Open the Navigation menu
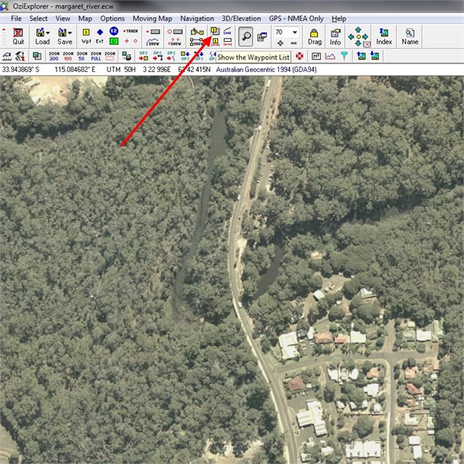The image size is (464, 464). [x=197, y=19]
